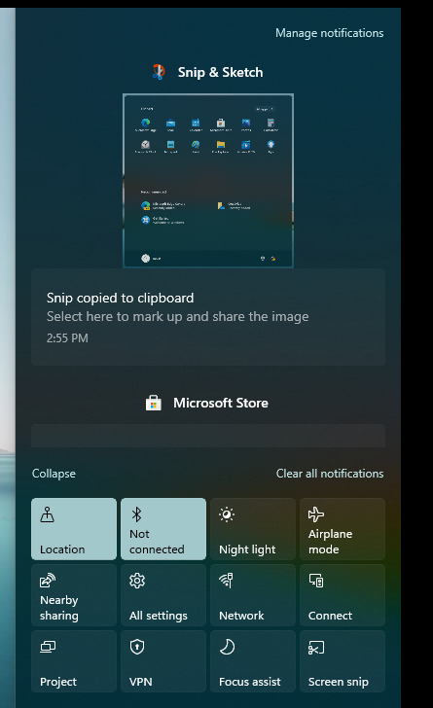The height and width of the screenshot is (708, 433).
Task: Click the Project screens icon
Action: (48, 647)
